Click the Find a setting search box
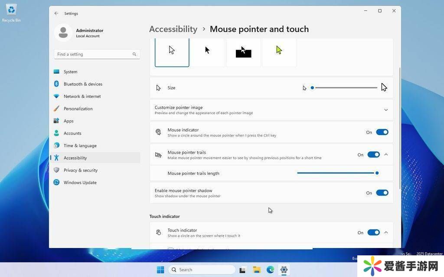The width and height of the screenshot is (444, 277). [94, 54]
